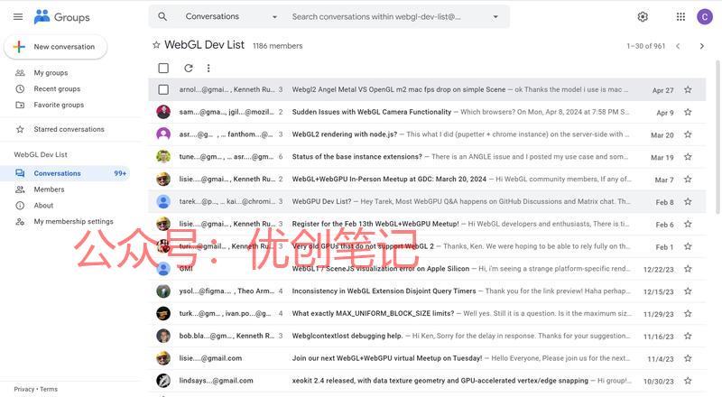Refresh the conversation list

point(189,69)
